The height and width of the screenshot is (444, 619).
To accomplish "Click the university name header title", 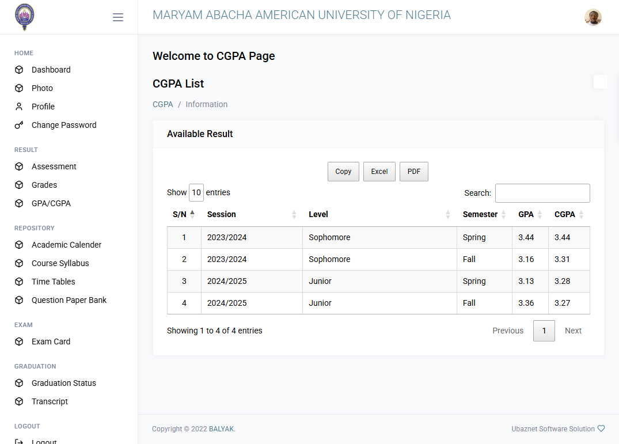I will point(302,15).
